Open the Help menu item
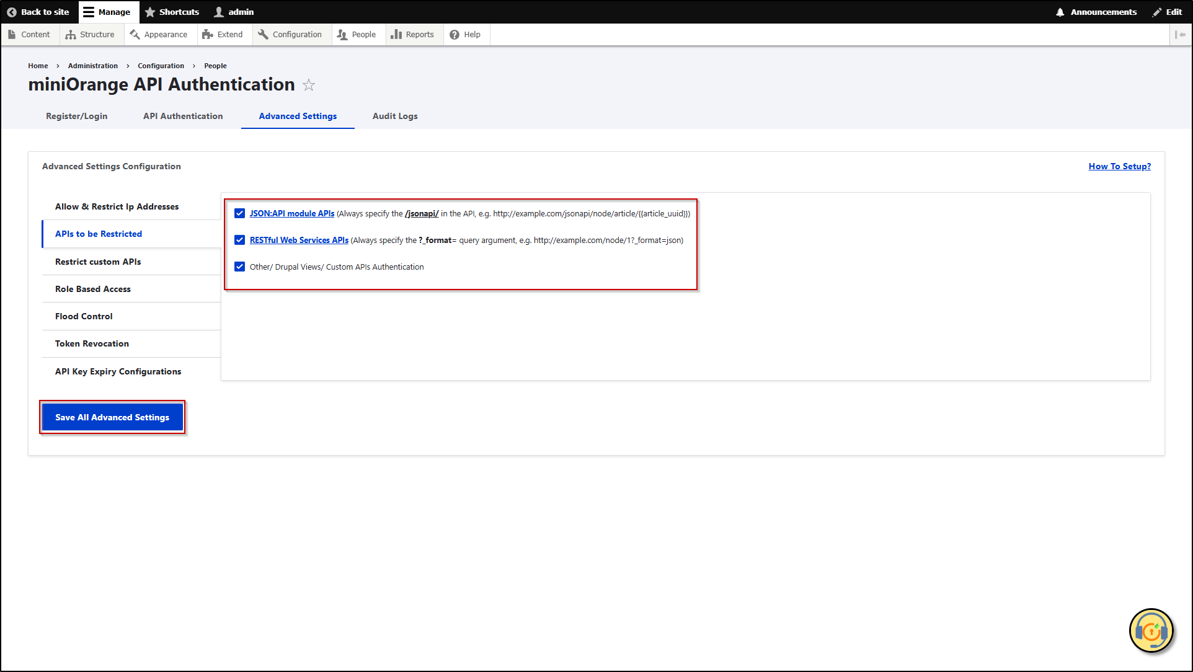1193x672 pixels. click(x=465, y=35)
